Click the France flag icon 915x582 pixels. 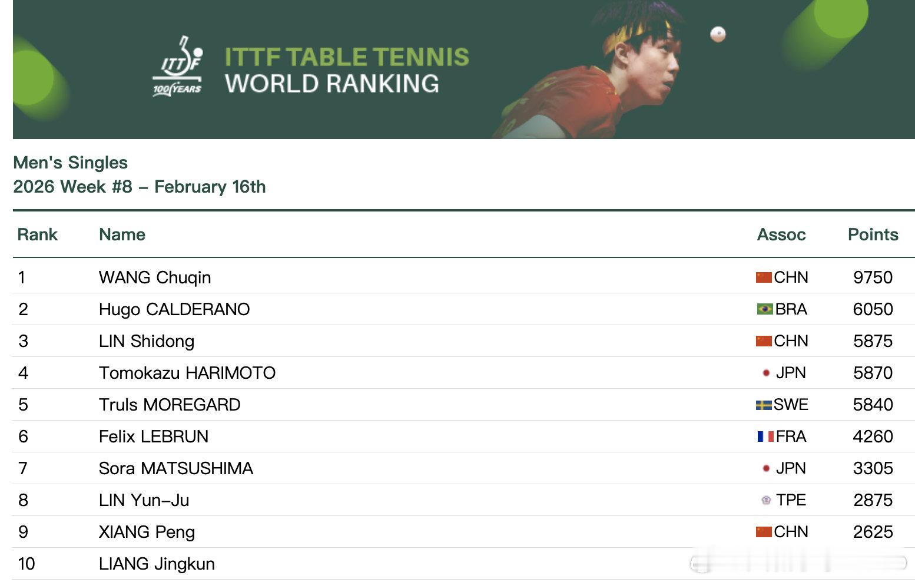pyautogui.click(x=765, y=436)
